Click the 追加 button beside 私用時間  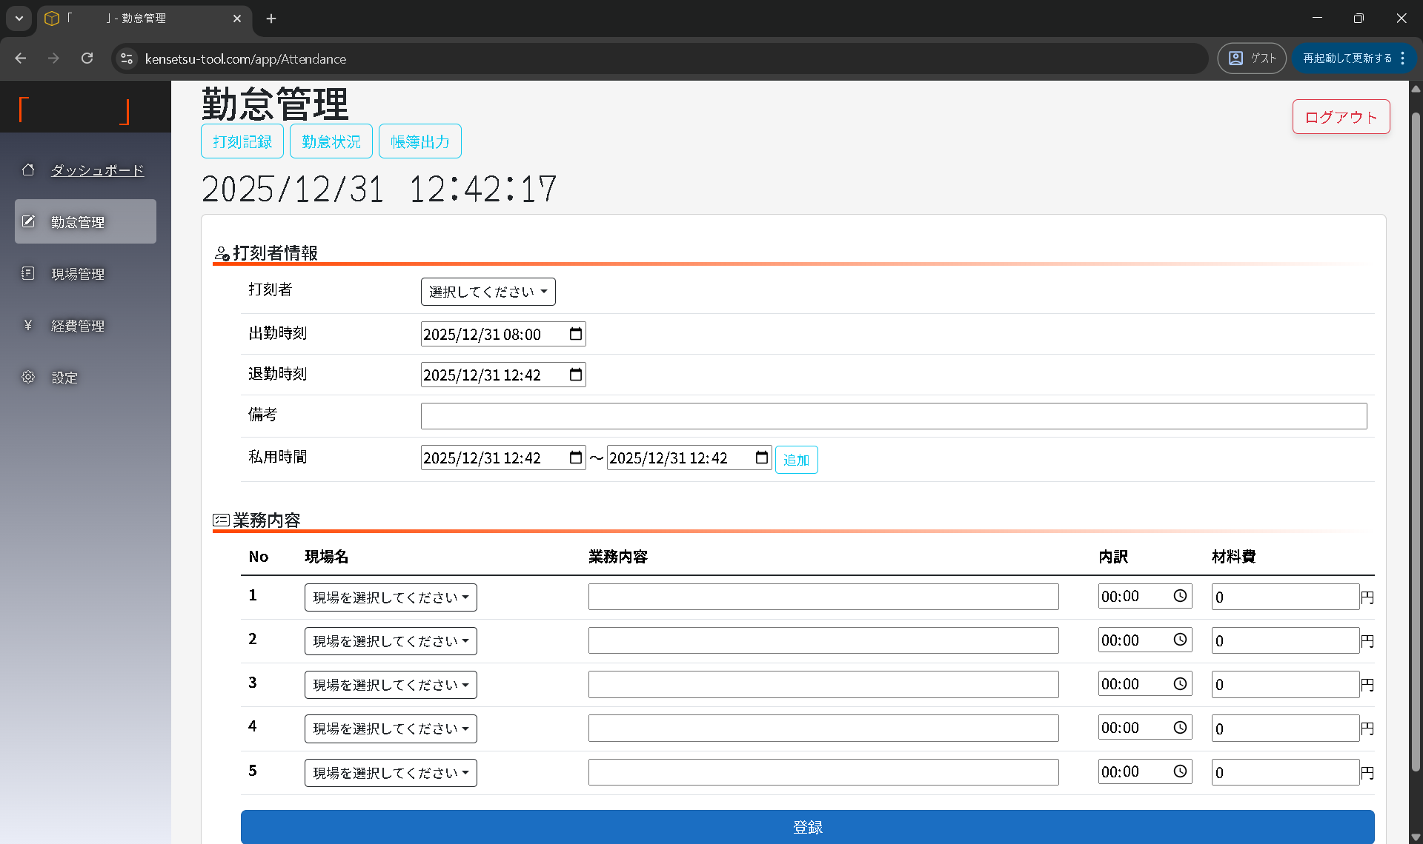click(796, 459)
